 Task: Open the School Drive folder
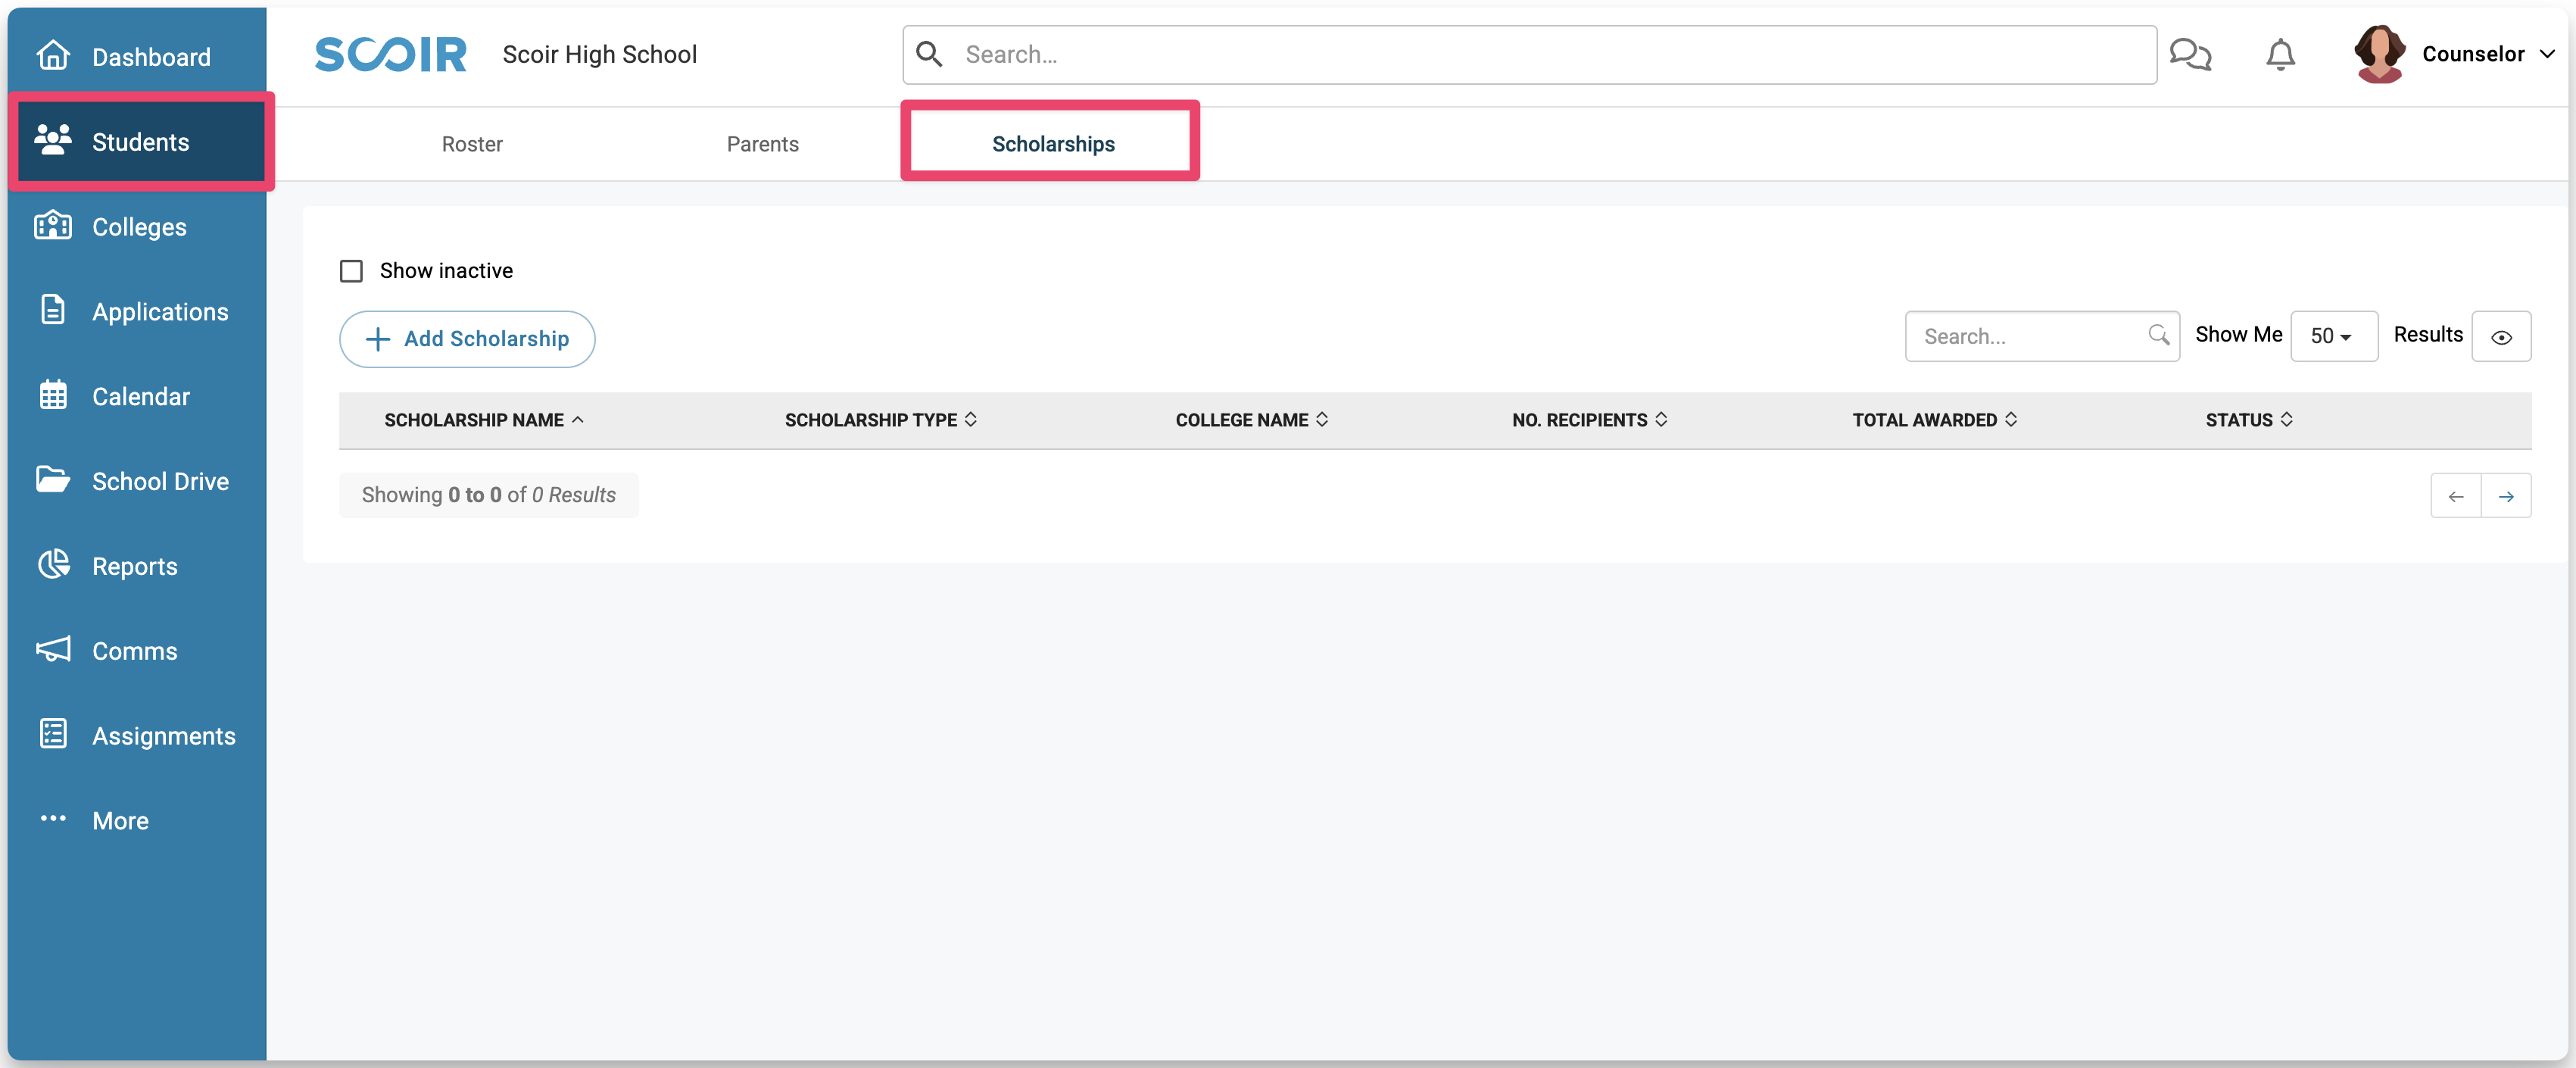159,481
